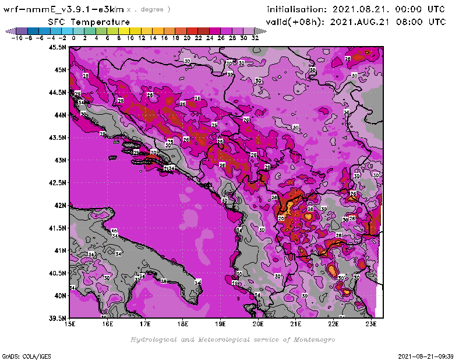
Task: Click the 38 contour label over southern Italy
Action: (164, 281)
